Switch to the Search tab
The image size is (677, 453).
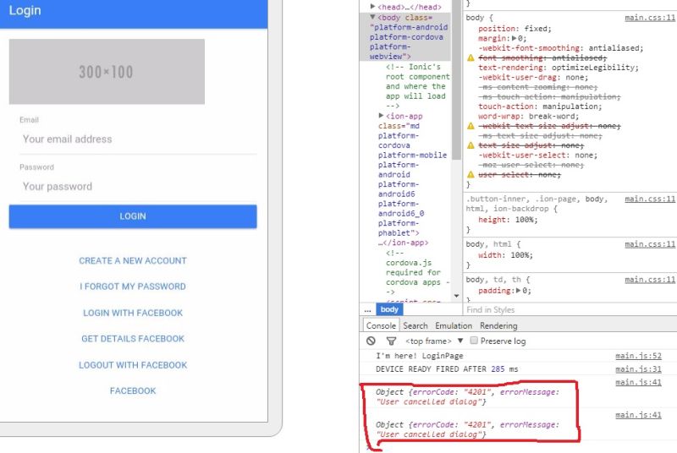click(x=416, y=326)
